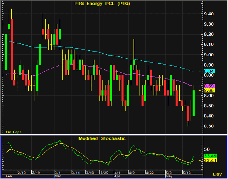Click the green arrow beside 33.49
Screen dimensions: 228x179
click(x=200, y=156)
